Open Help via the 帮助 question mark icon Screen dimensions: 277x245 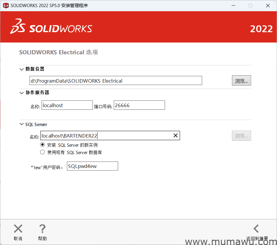click(42, 228)
